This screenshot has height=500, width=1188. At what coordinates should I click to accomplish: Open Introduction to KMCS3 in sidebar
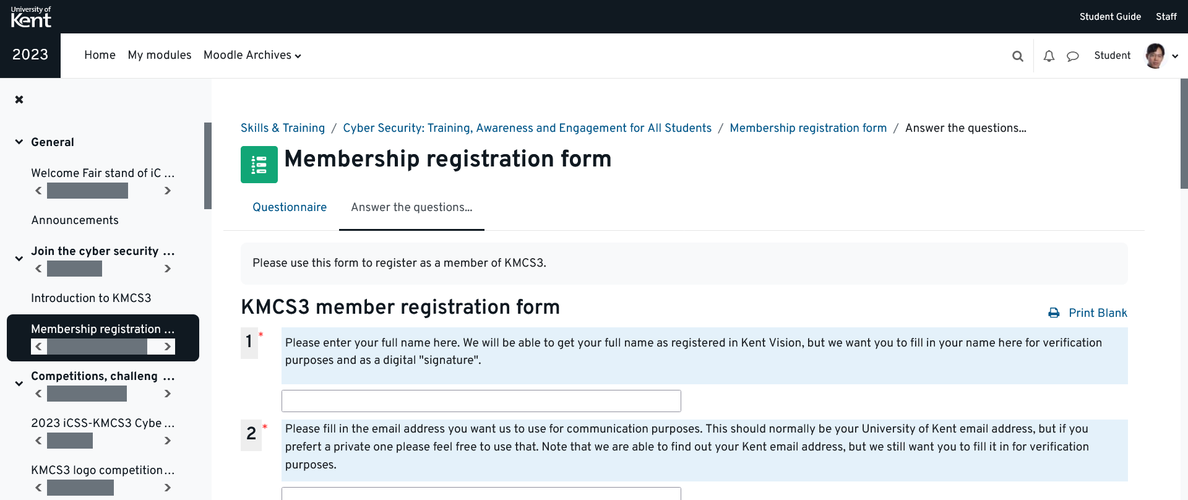point(91,298)
